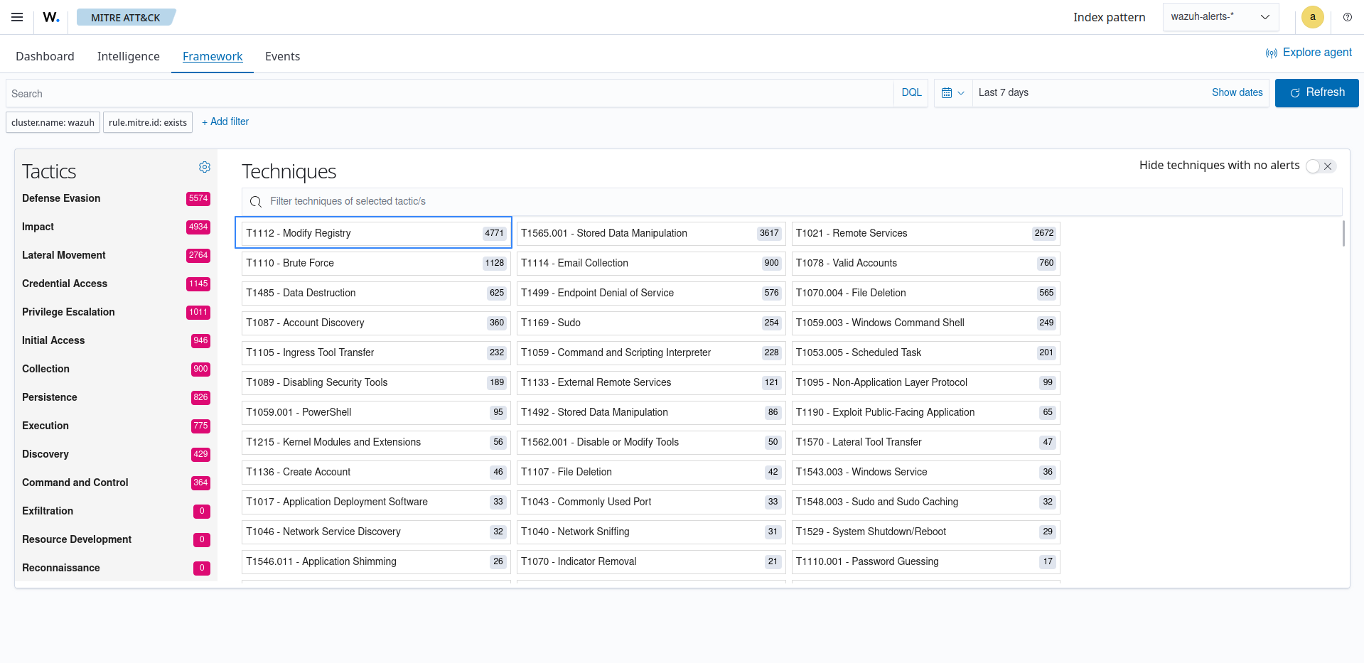Open Tactics settings gear icon

tap(205, 167)
